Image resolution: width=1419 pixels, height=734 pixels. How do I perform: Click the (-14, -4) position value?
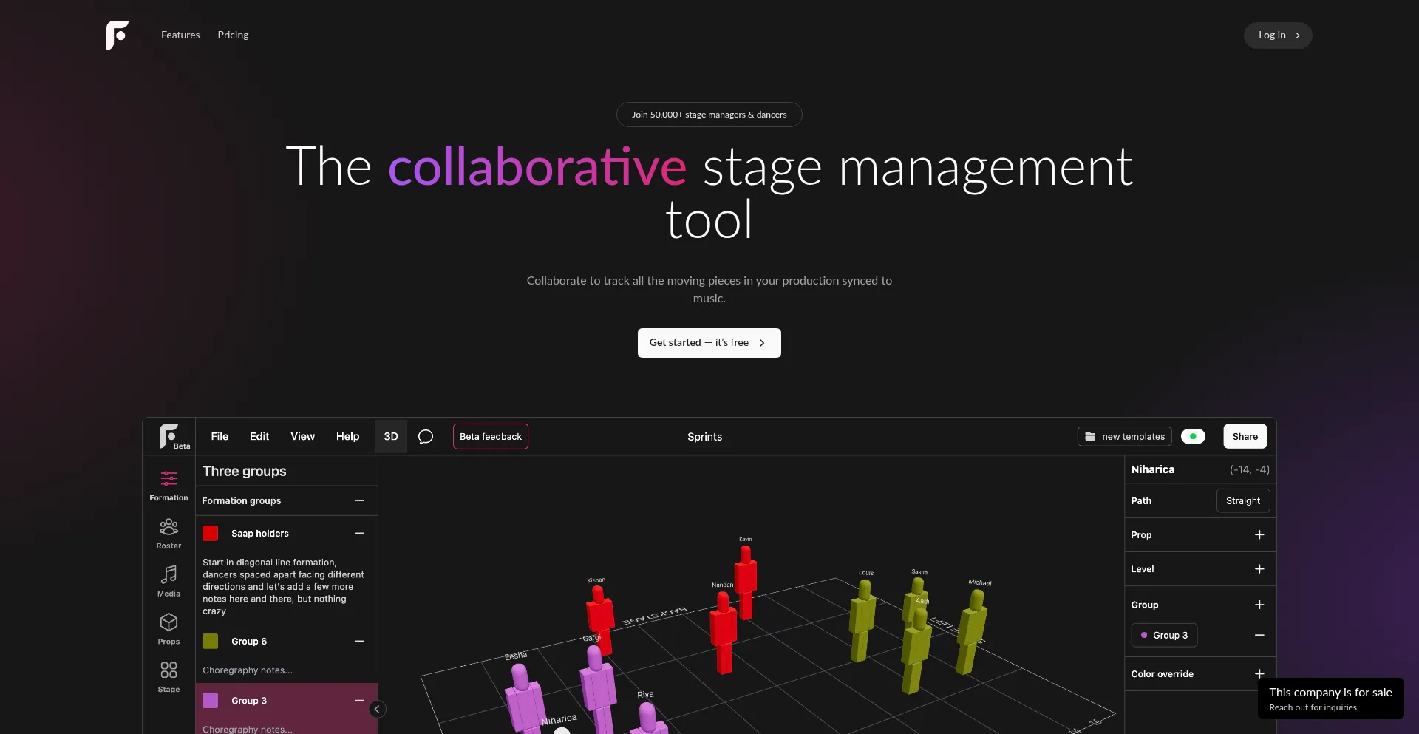1250,469
